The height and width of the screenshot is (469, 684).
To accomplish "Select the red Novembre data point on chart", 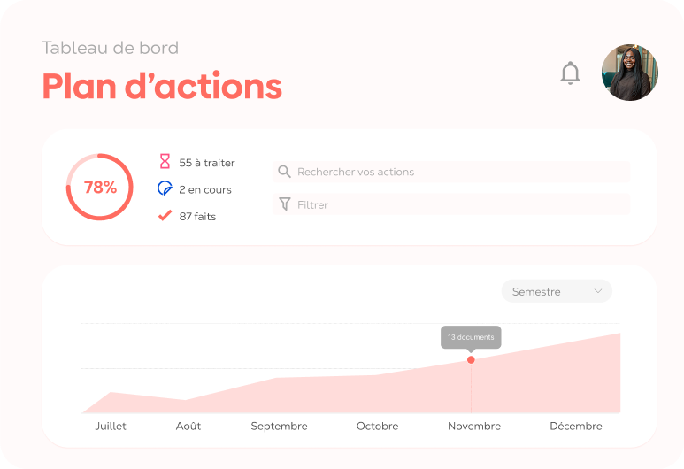I will point(471,360).
